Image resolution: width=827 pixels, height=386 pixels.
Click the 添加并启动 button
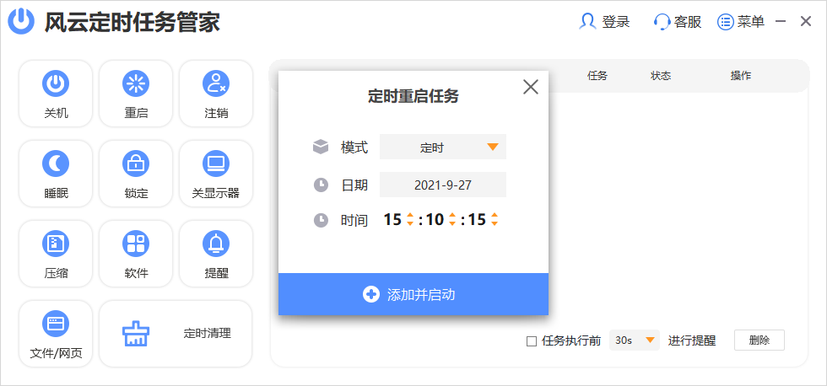click(x=413, y=294)
